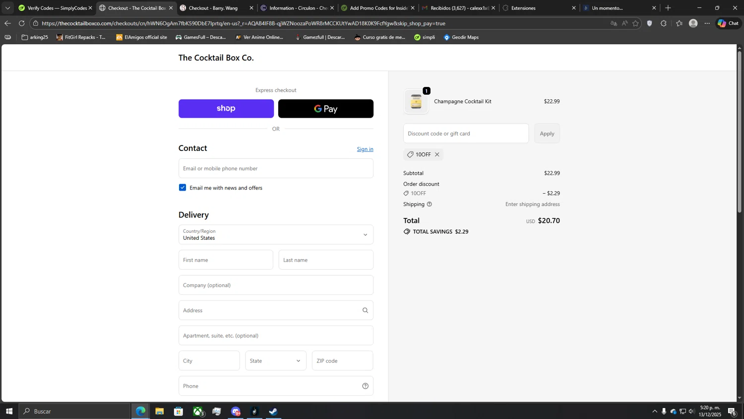Open browser Extensions puzzle icon

pos(664,23)
